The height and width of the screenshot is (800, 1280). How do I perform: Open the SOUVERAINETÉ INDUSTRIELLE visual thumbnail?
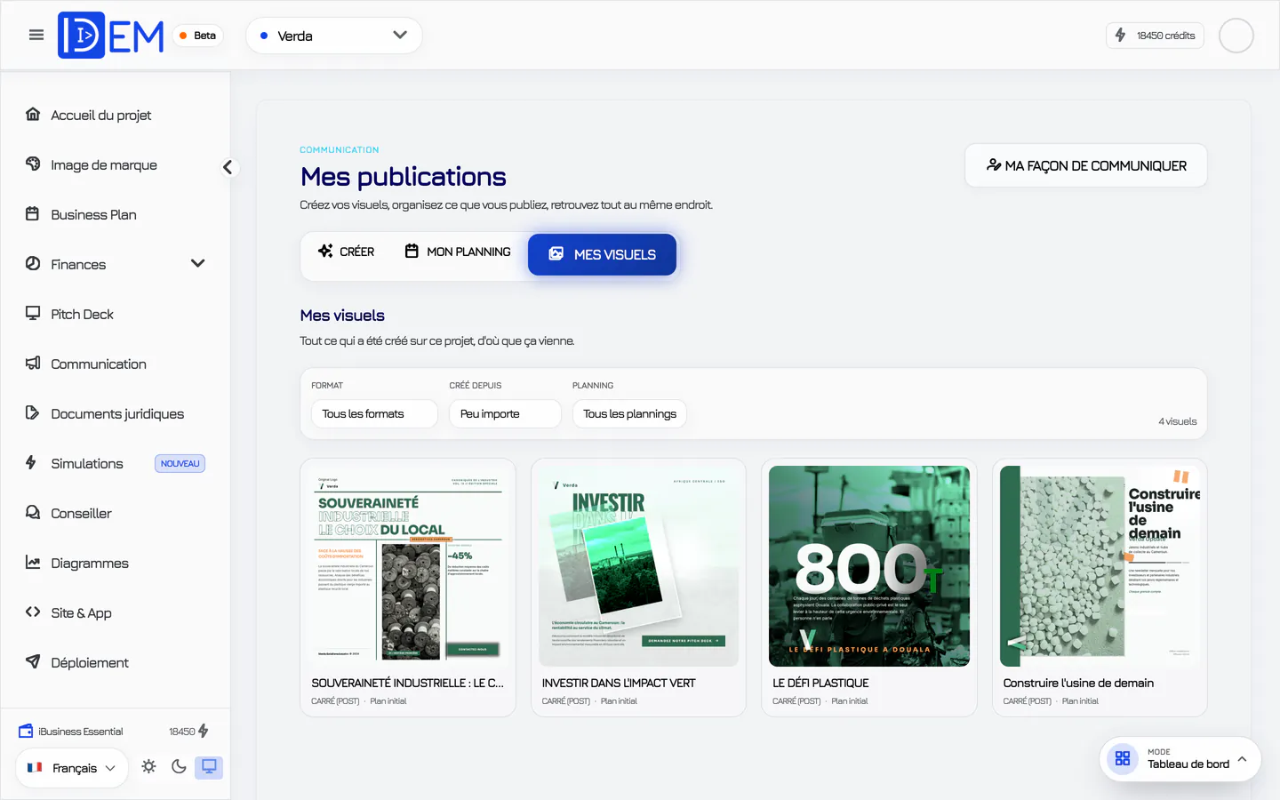[408, 566]
